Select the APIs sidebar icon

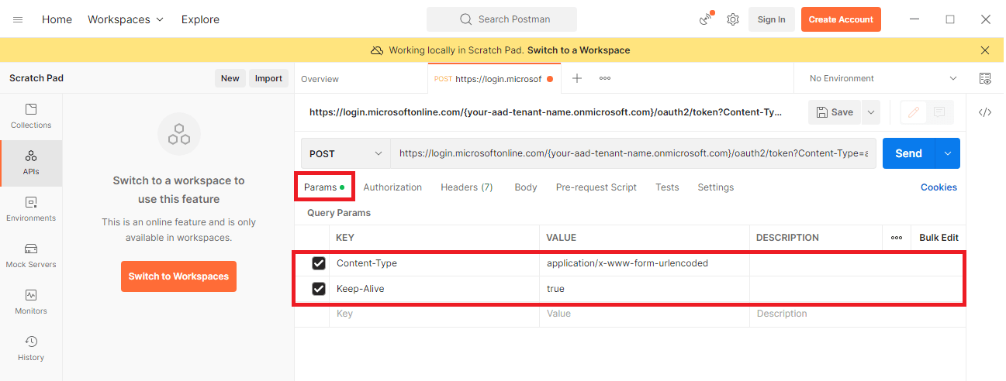pyautogui.click(x=31, y=163)
